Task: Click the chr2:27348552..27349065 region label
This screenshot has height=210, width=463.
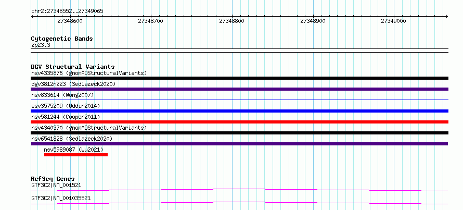Action: click(x=67, y=11)
